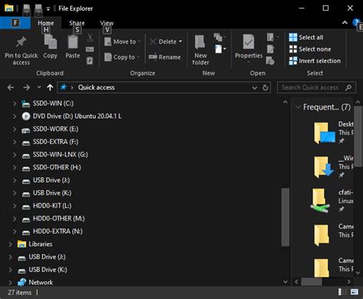This screenshot has height=299, width=363.
Task: Click the File Explorer folder icon in title bar
Action: pyautogui.click(x=9, y=8)
